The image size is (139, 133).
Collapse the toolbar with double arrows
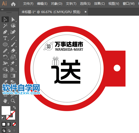click(x=2, y=9)
